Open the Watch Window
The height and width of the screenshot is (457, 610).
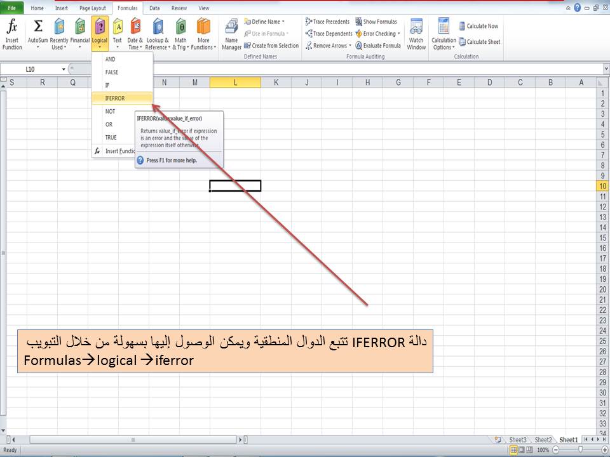(416, 34)
